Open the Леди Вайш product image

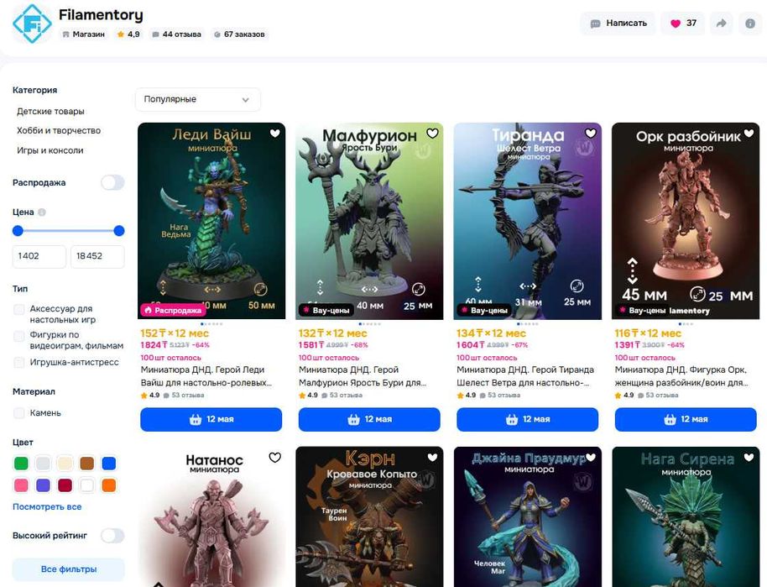pyautogui.click(x=211, y=221)
